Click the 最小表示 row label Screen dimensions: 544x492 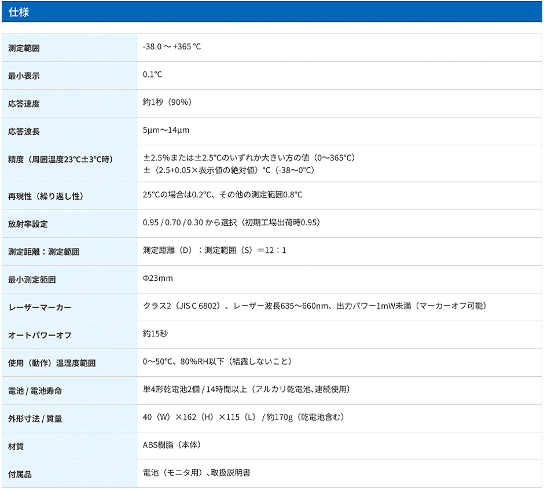[24, 76]
